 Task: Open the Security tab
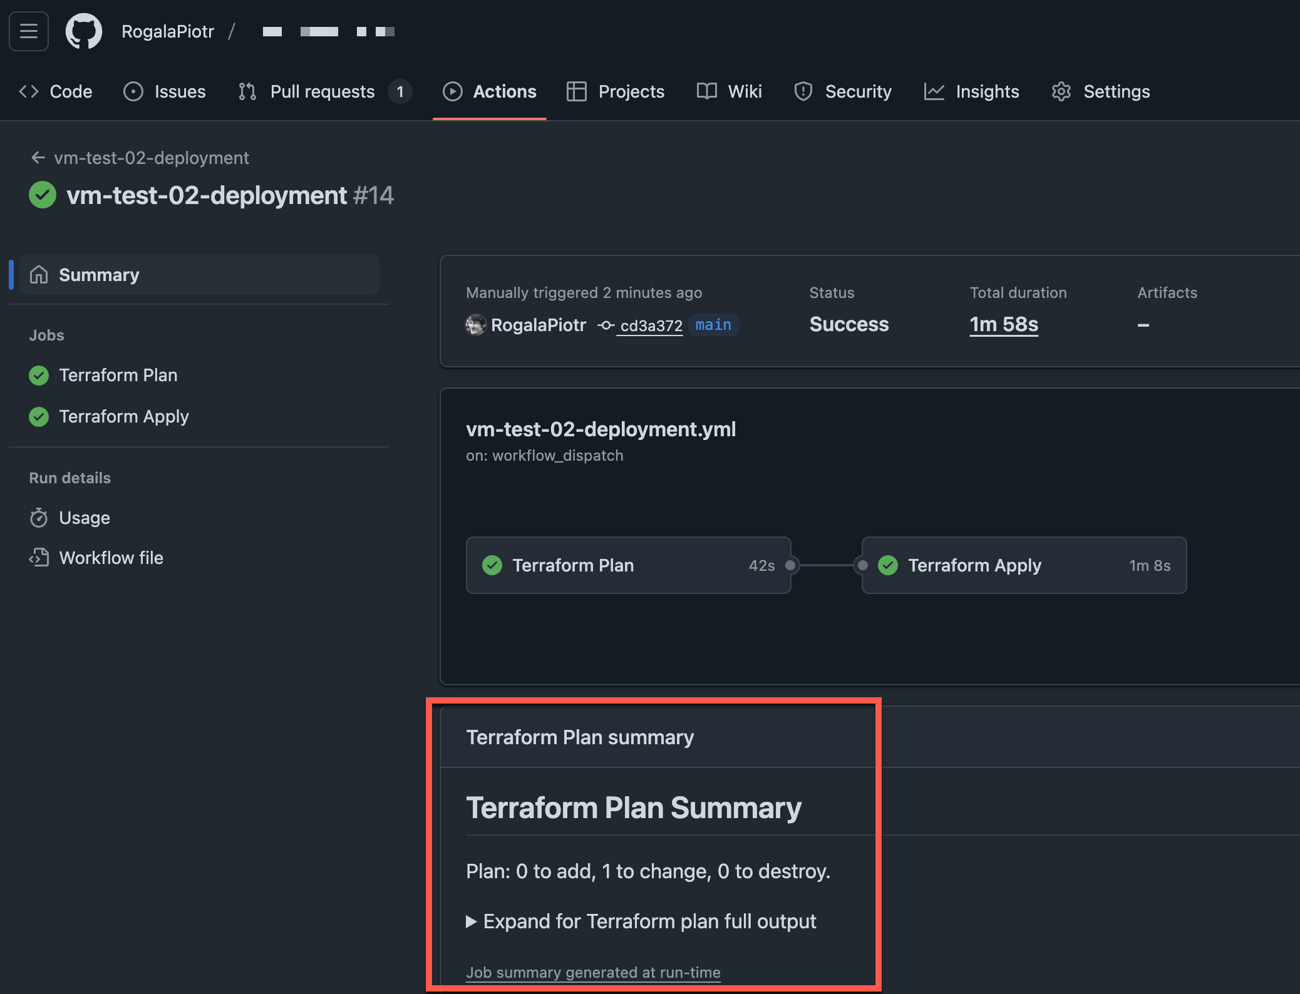click(x=843, y=91)
